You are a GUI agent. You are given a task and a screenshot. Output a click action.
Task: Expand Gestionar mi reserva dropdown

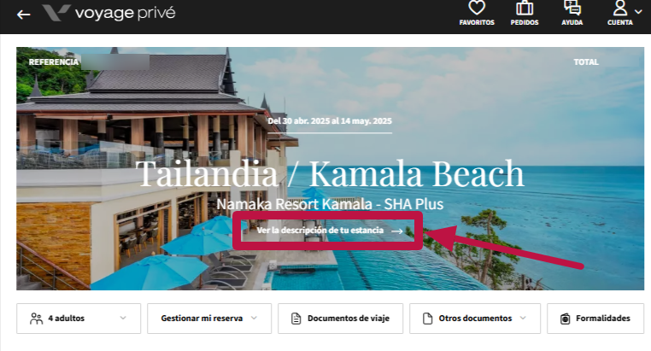pos(209,319)
